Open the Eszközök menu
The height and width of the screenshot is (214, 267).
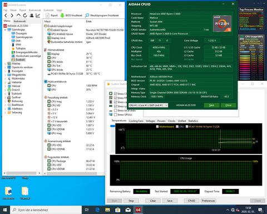pyautogui.click(x=48, y=10)
